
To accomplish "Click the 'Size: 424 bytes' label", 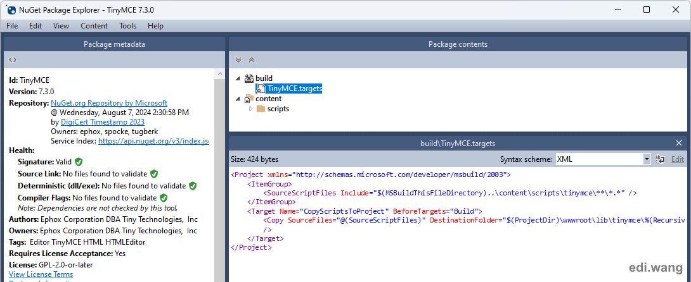I will click(255, 159).
